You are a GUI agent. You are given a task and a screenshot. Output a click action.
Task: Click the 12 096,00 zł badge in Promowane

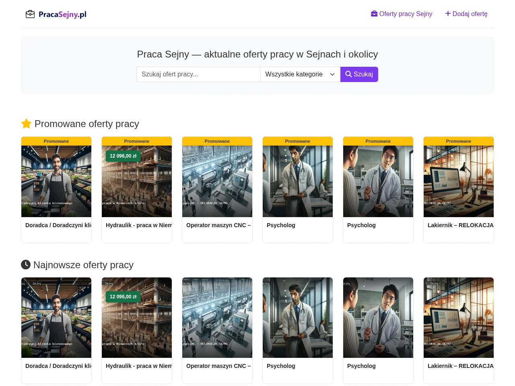(x=123, y=156)
